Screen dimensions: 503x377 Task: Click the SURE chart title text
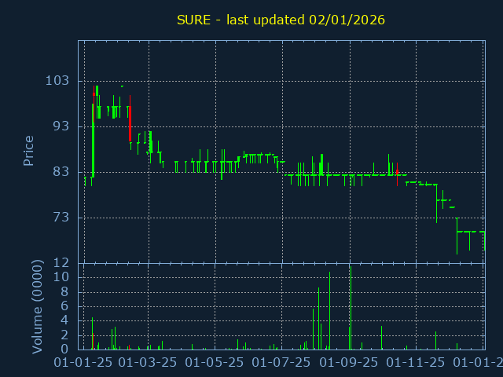pyautogui.click(x=281, y=20)
